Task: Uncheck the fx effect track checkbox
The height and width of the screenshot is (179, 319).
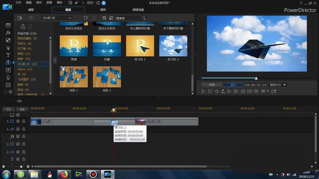Action: click(x=18, y=136)
